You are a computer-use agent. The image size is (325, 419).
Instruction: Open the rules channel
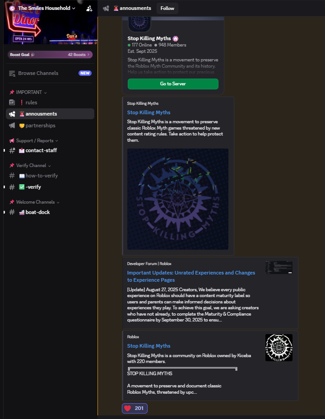coord(50,102)
